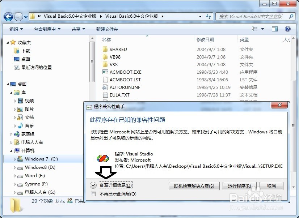Select the 电脑人人有 (G:) drive
299x218 pixels.
40,192
